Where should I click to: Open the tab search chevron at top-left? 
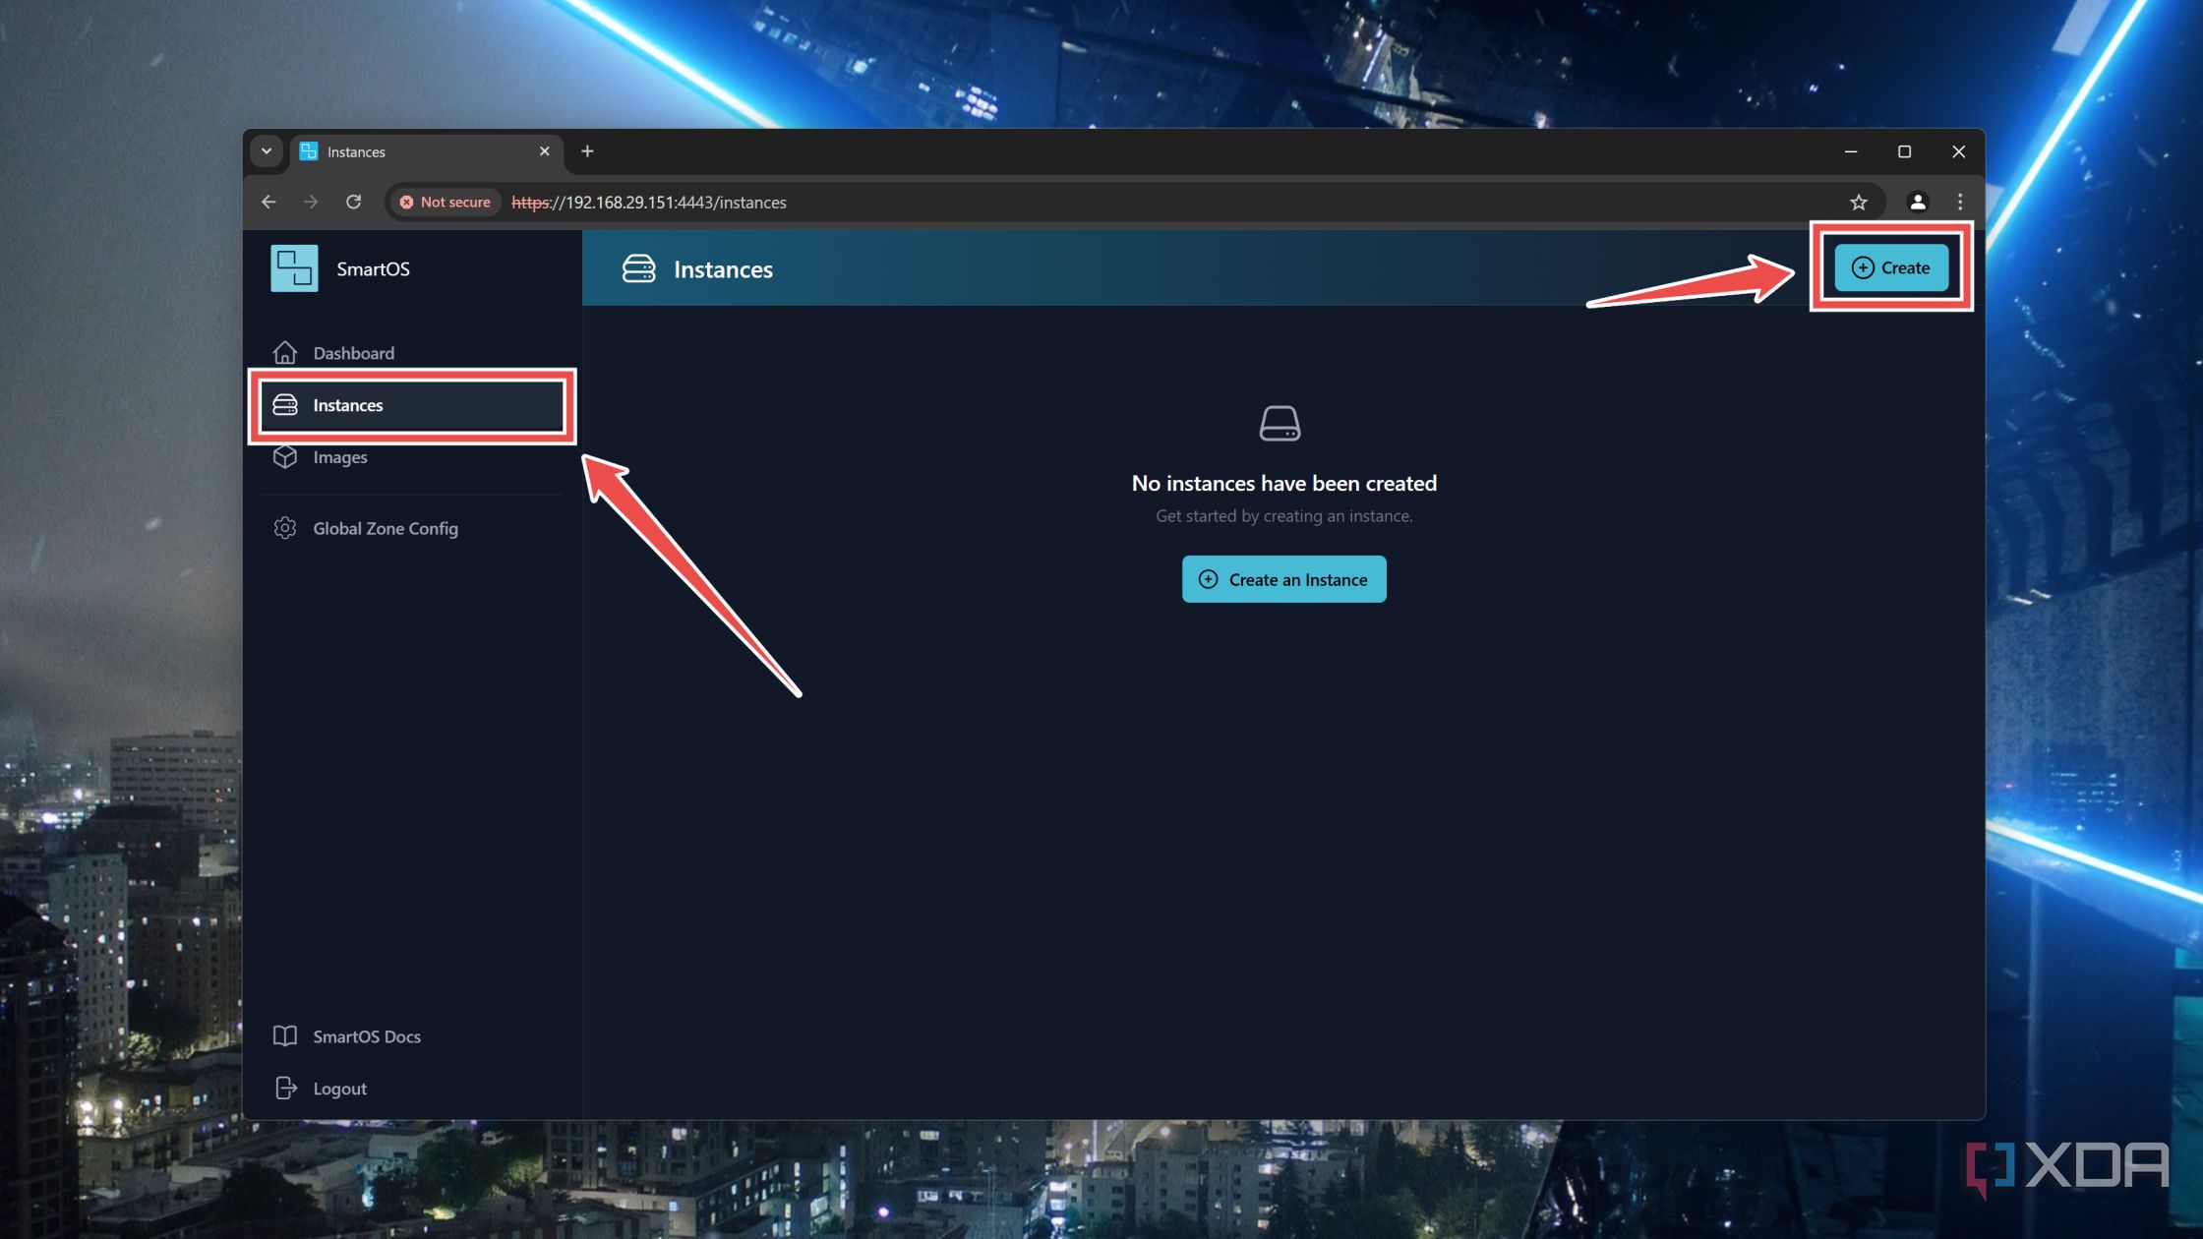point(267,151)
